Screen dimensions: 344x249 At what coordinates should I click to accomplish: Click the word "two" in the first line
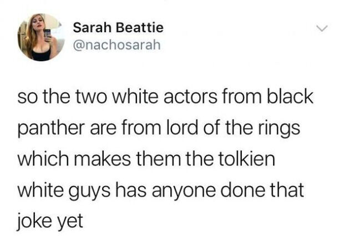coord(91,98)
